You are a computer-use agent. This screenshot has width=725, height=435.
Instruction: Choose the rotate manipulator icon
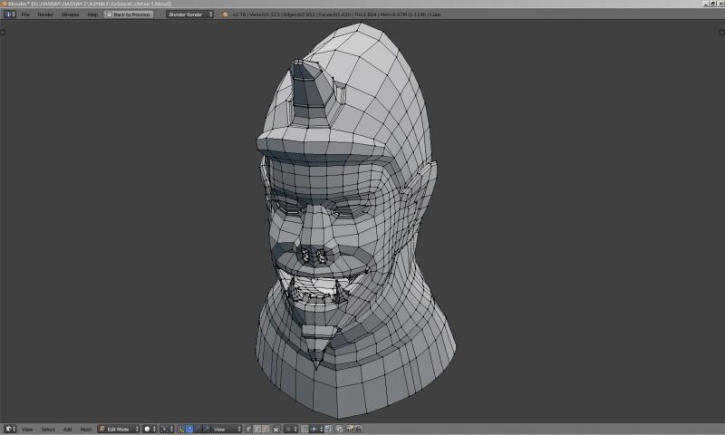[198, 429]
